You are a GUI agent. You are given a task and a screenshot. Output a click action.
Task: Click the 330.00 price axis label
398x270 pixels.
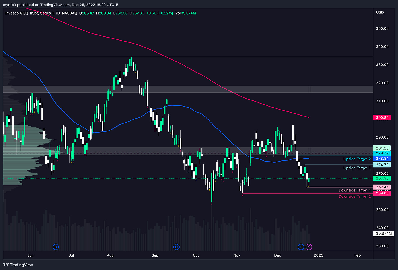[x=382, y=65]
